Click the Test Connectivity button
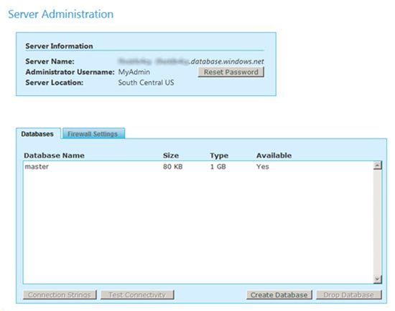This screenshot has height=311, width=395. tap(137, 295)
